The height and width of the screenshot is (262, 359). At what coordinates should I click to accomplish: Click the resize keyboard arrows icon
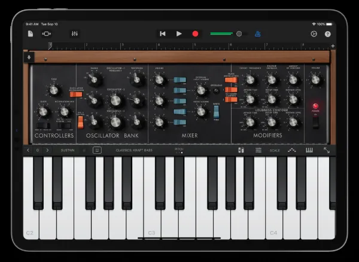tap(327, 150)
